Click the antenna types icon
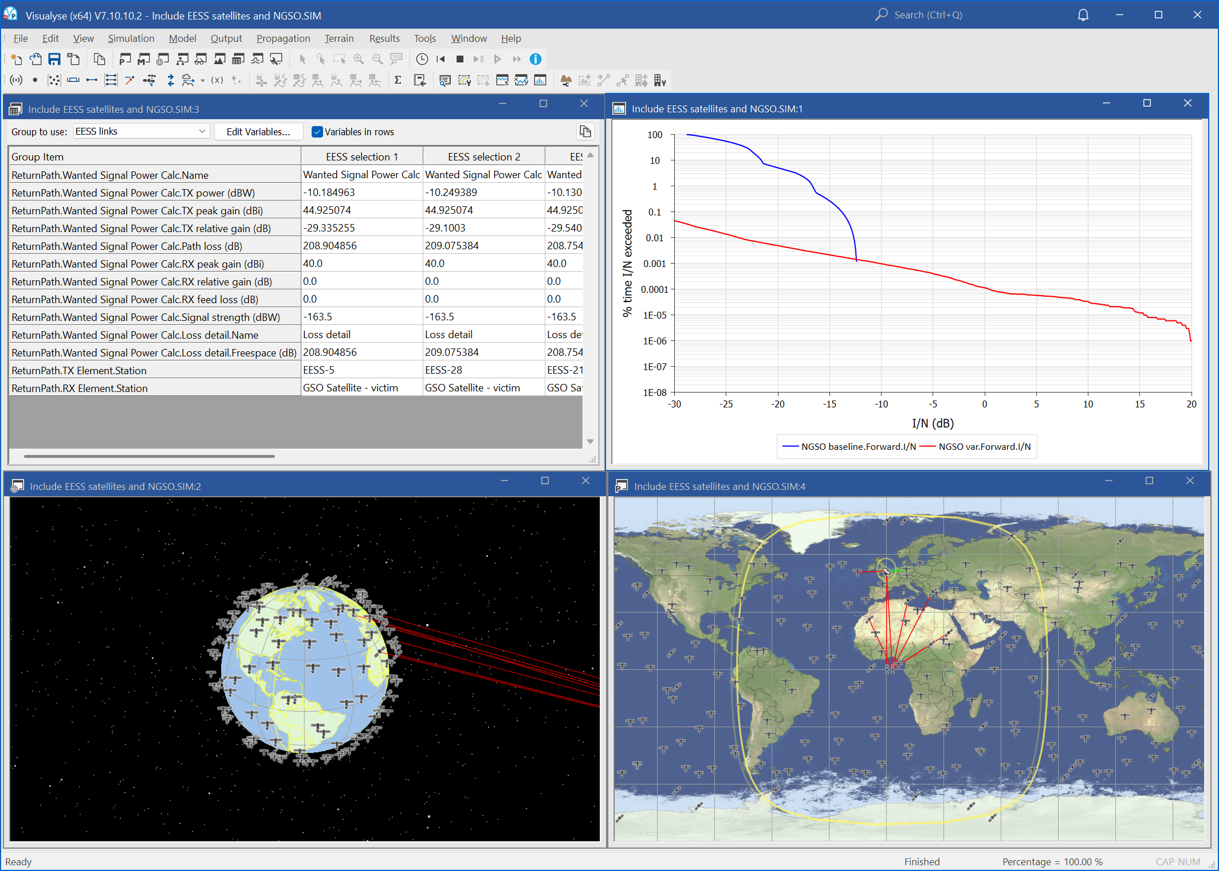Image resolution: width=1219 pixels, height=871 pixels. pyautogui.click(x=17, y=80)
